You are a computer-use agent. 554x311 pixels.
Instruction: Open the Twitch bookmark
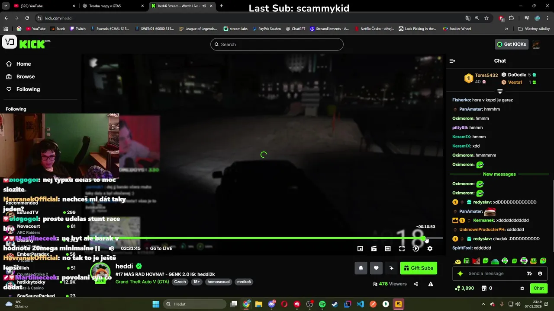[x=77, y=29]
